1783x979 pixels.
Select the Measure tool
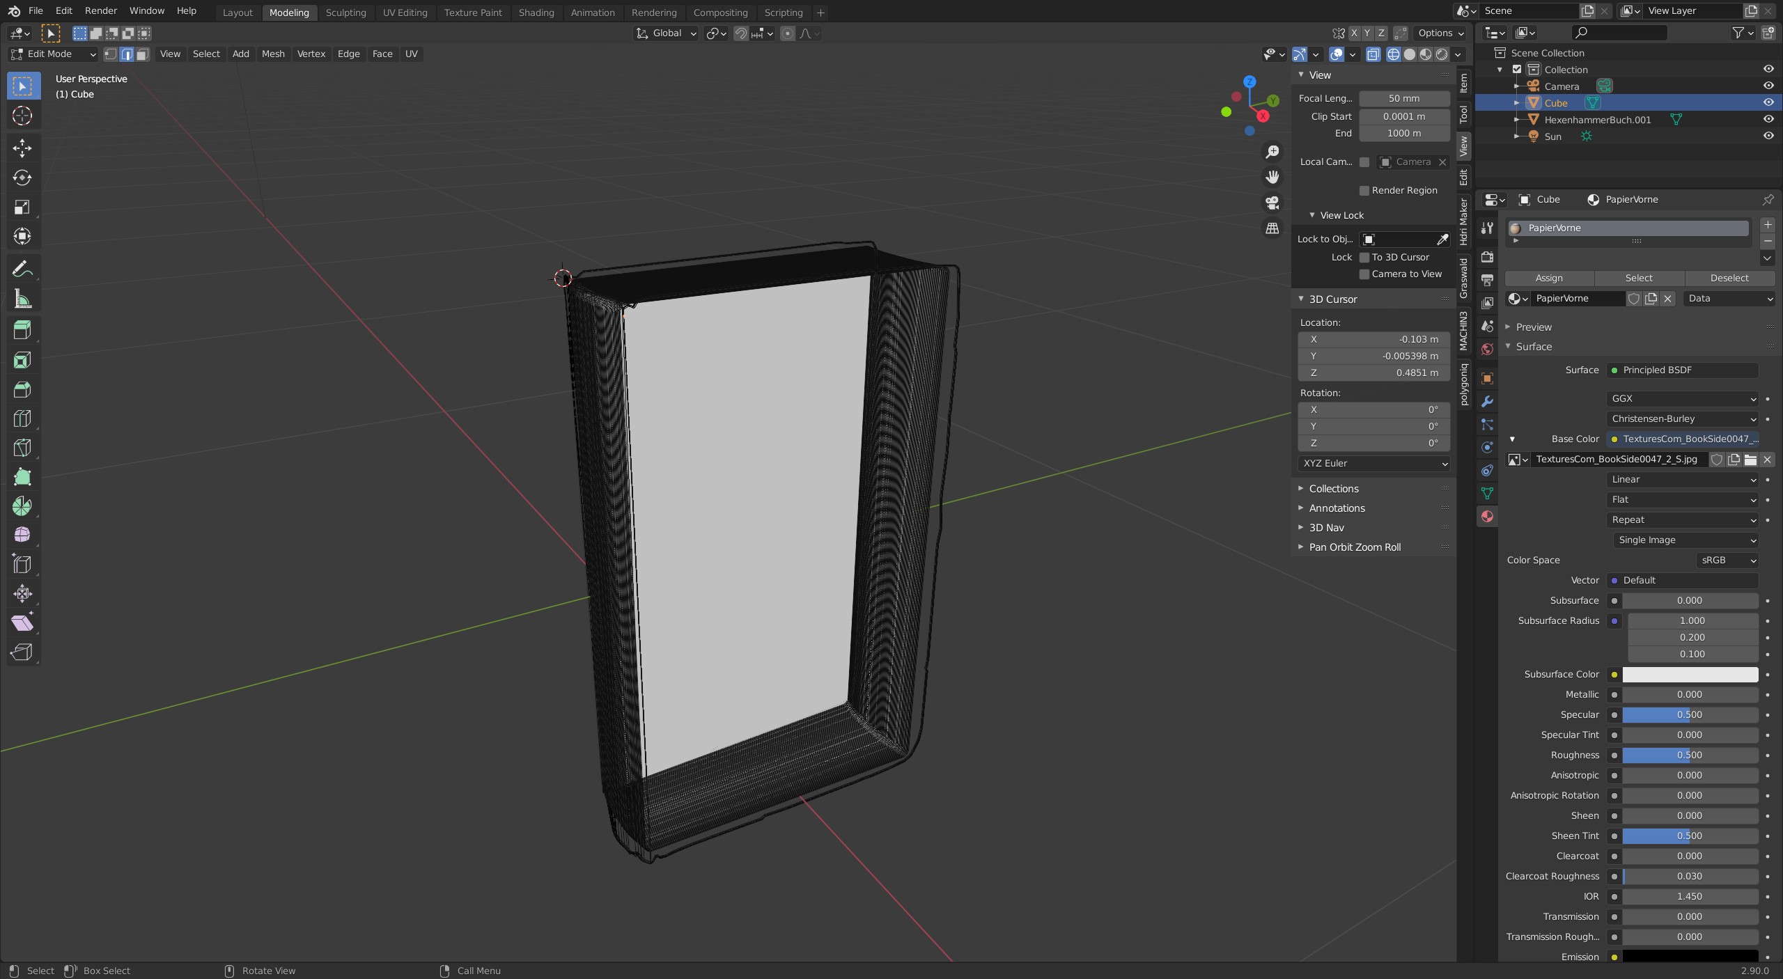click(x=22, y=299)
